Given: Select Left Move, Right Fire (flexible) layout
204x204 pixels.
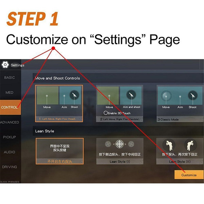Looking at the screenshot, I should pos(120,103).
